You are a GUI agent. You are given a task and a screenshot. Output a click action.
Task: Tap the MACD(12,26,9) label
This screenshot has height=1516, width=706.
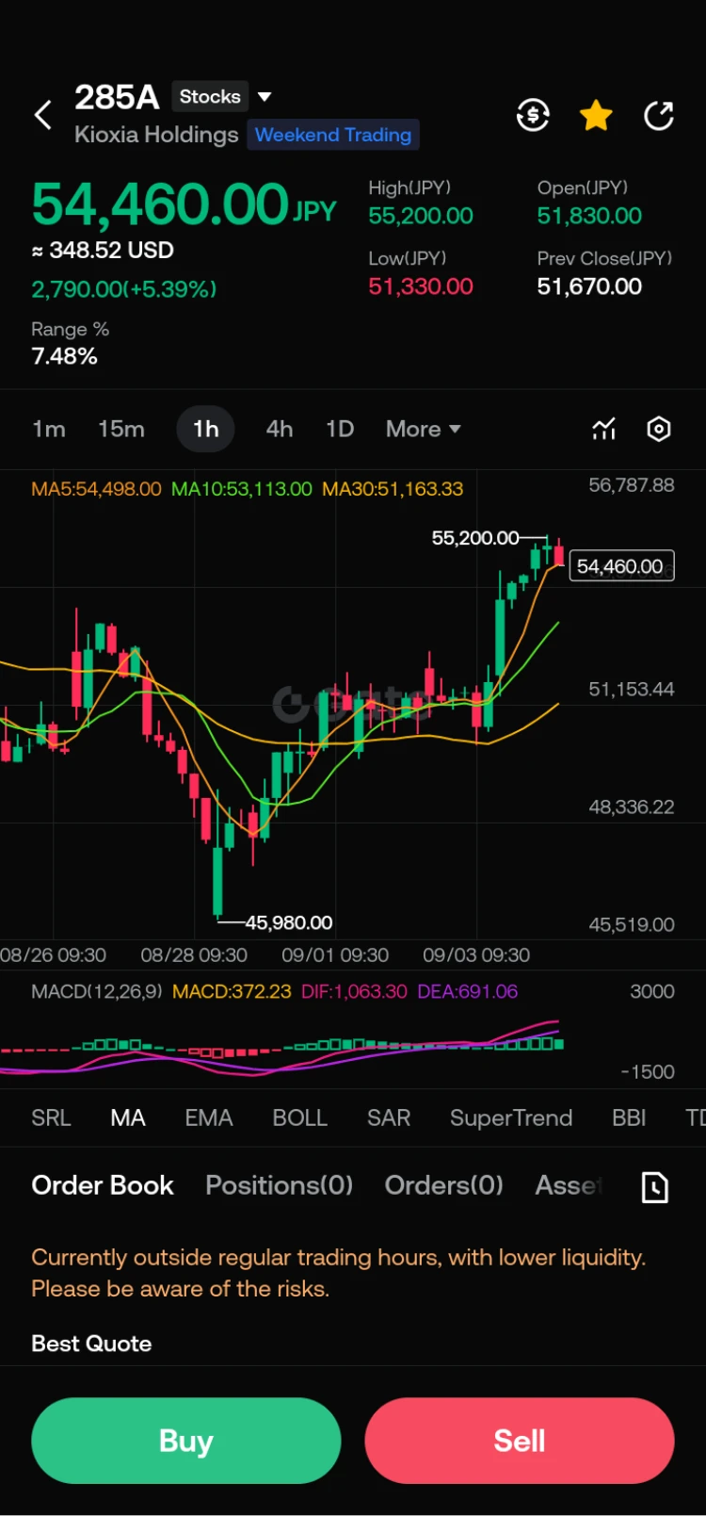click(x=97, y=991)
